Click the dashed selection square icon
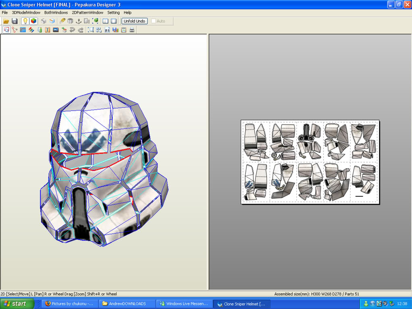 (x=91, y=30)
